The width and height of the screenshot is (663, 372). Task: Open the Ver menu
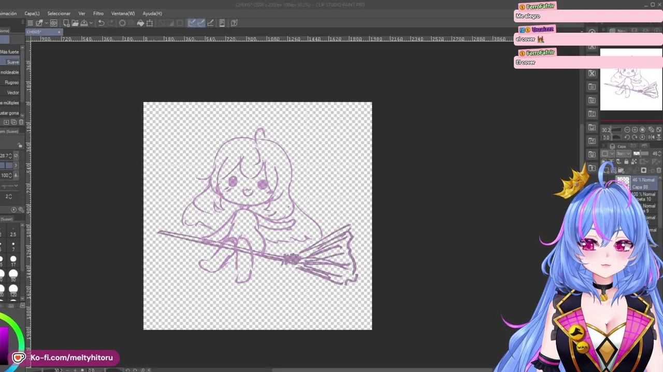pos(82,13)
